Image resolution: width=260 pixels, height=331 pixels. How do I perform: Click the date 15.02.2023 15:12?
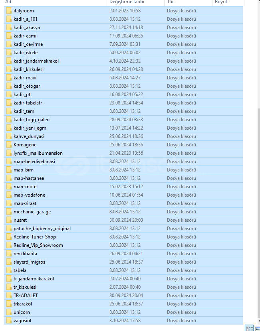pos(126,186)
